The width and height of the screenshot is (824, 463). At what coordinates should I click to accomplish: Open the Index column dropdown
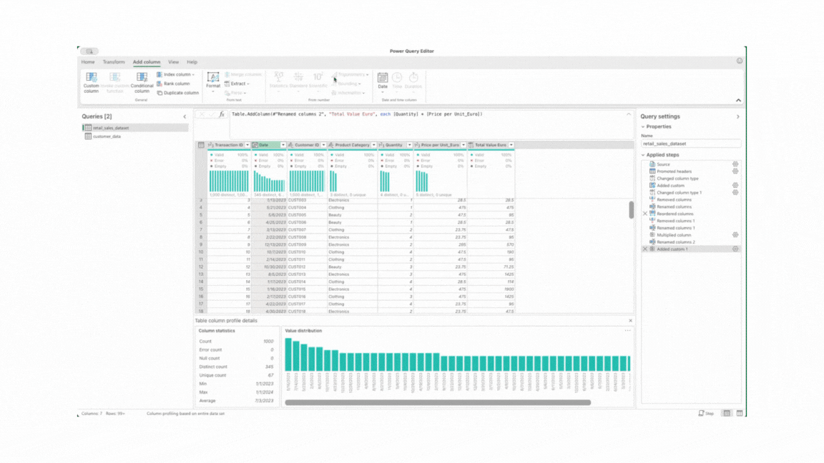(193, 74)
